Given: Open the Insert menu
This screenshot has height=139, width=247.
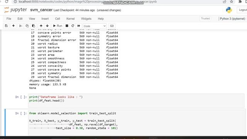Looking at the screenshot, I should [45, 19].
